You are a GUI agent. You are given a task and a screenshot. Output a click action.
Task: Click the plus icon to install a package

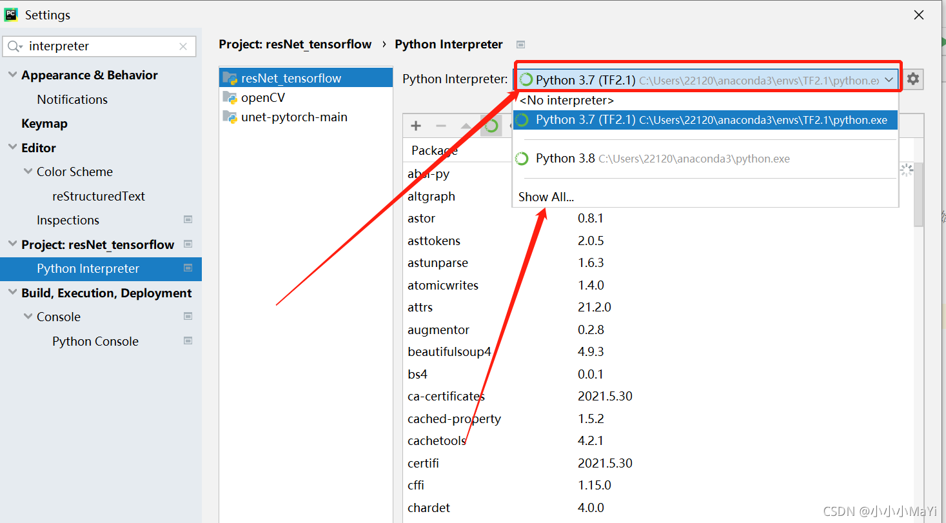tap(416, 126)
